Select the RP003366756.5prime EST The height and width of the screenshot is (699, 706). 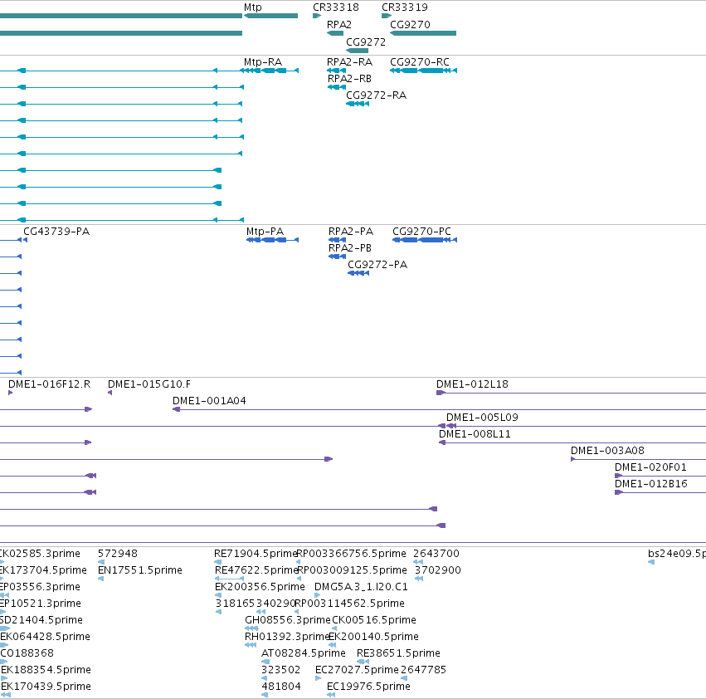click(x=298, y=563)
